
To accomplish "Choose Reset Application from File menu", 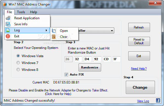I will click(27, 18).
